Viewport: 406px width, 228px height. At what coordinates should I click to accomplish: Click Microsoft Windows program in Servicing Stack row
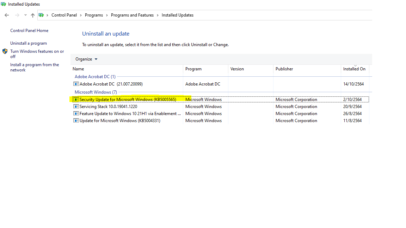tap(203, 107)
